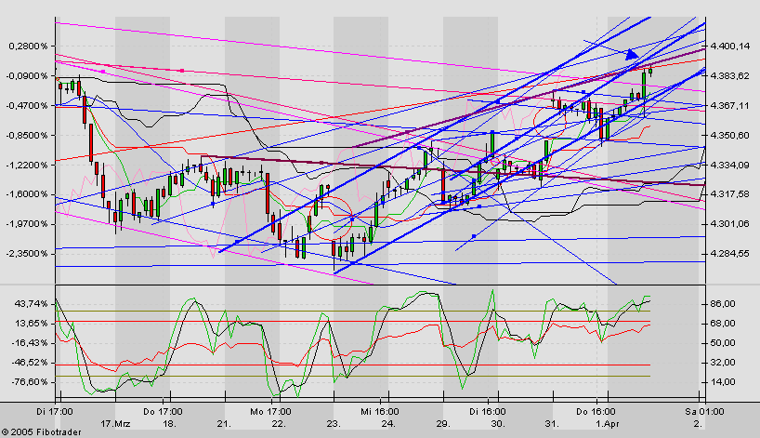This screenshot has height=438, width=760.
Task: Click the 30. date label
Action: pyautogui.click(x=498, y=423)
